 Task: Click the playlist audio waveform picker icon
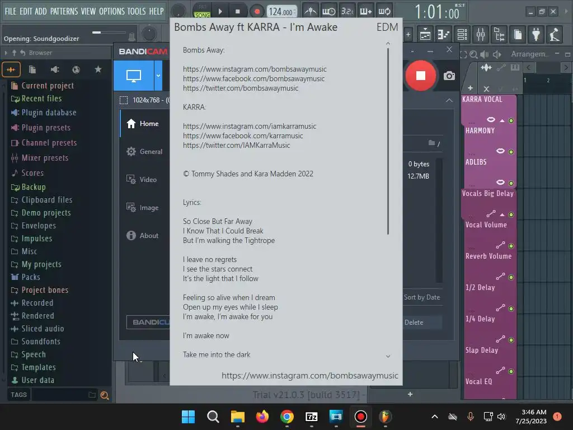[x=486, y=68]
